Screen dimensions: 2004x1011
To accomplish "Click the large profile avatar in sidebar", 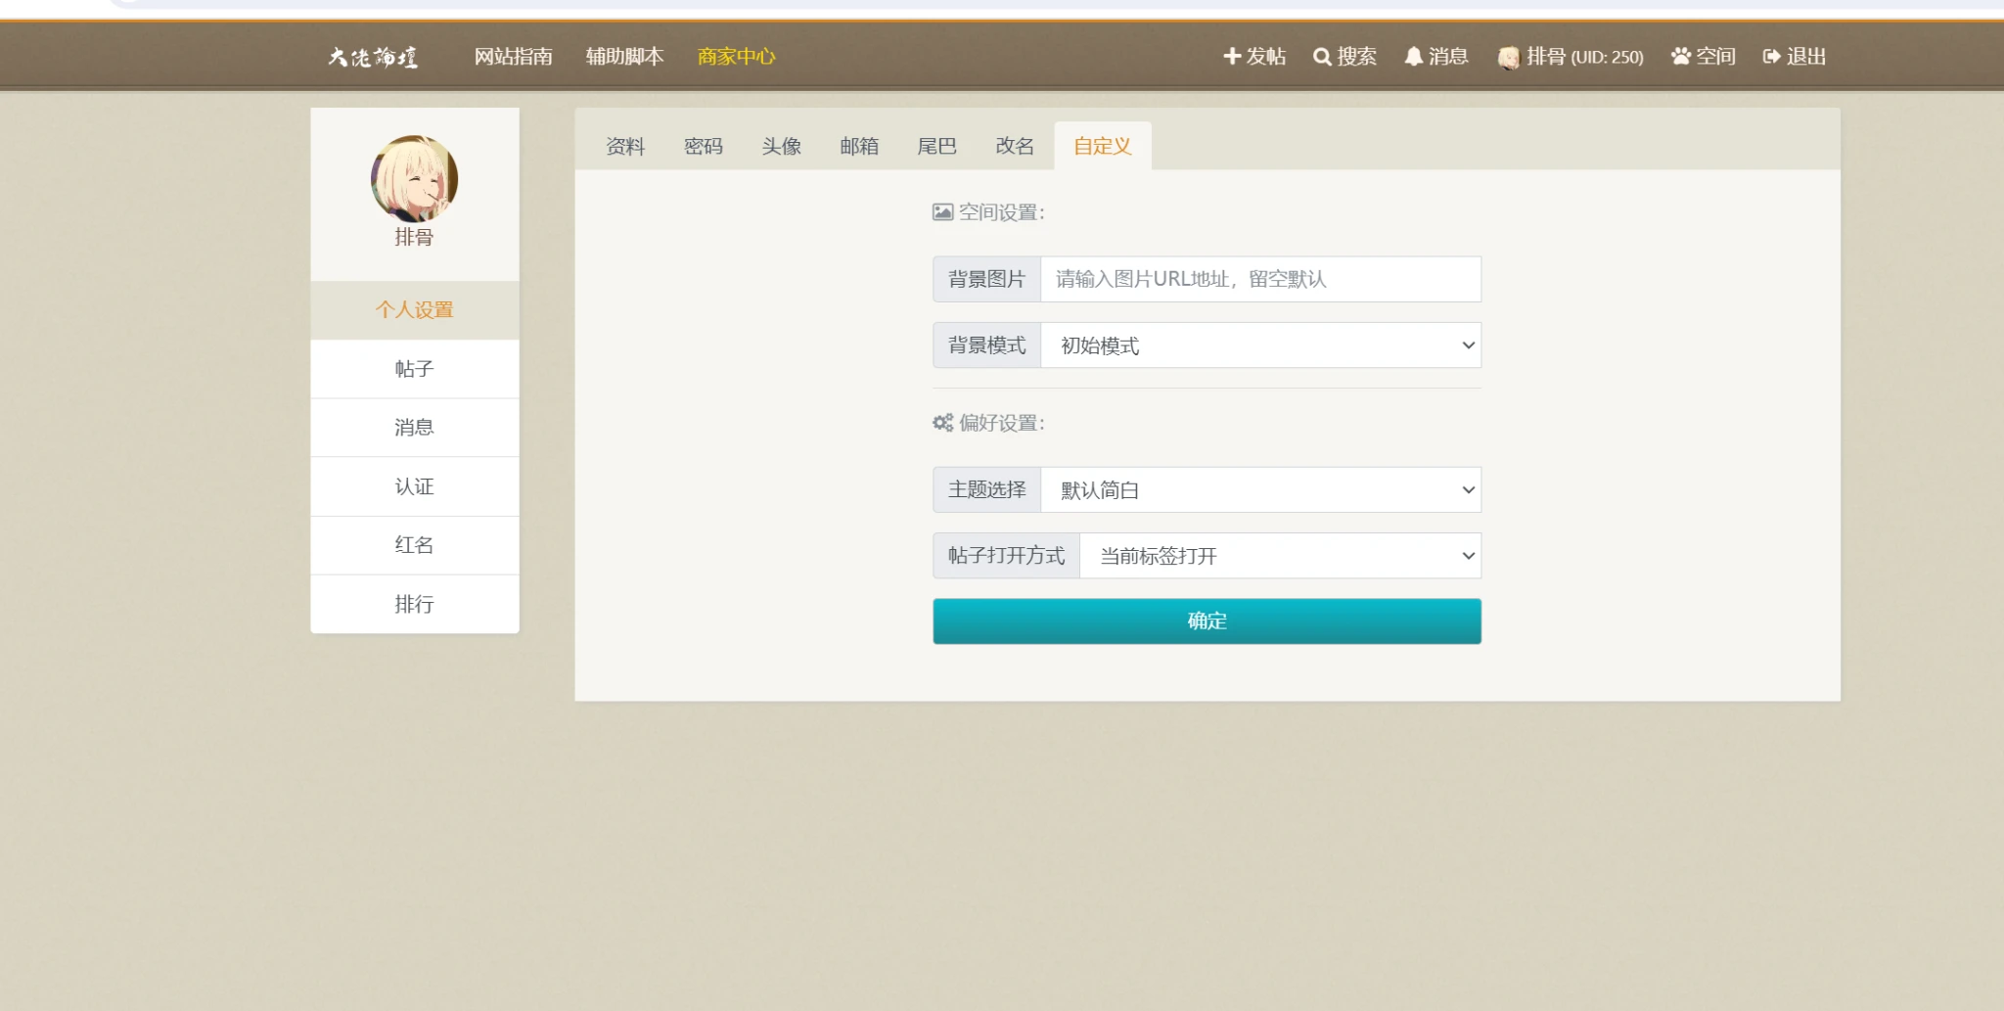I will coord(414,179).
